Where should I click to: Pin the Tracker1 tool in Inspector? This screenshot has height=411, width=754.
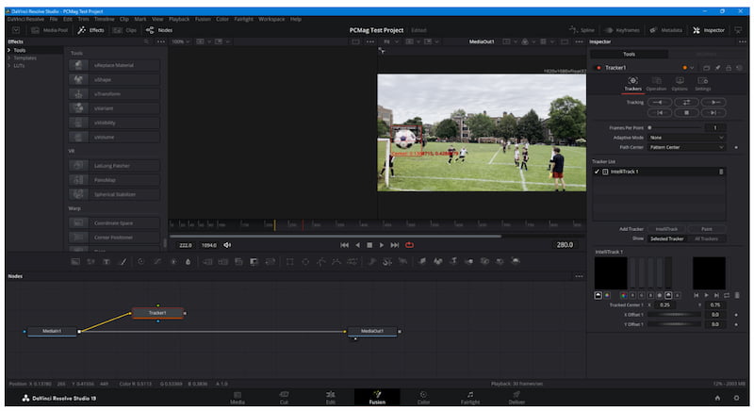click(x=717, y=68)
